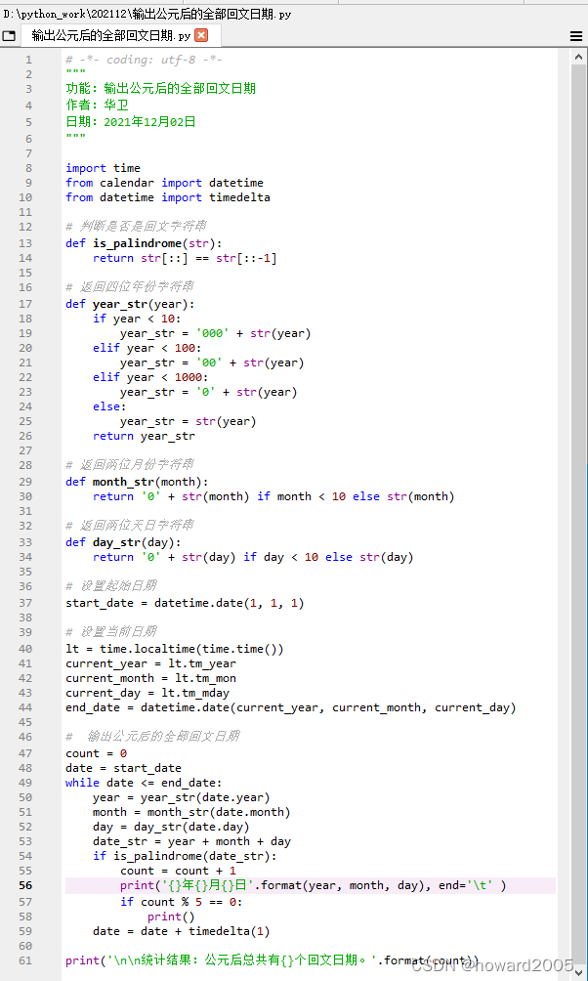The width and height of the screenshot is (588, 981).
Task: Click the '# 输出公元后的全部回文日期' comment
Action: [152, 737]
